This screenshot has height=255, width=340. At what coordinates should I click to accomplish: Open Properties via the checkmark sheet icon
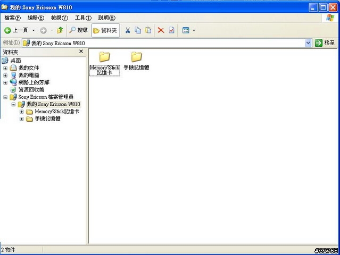(x=171, y=30)
